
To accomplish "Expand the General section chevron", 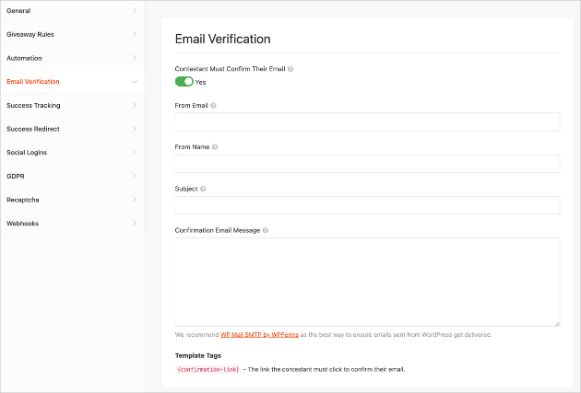I will point(135,11).
